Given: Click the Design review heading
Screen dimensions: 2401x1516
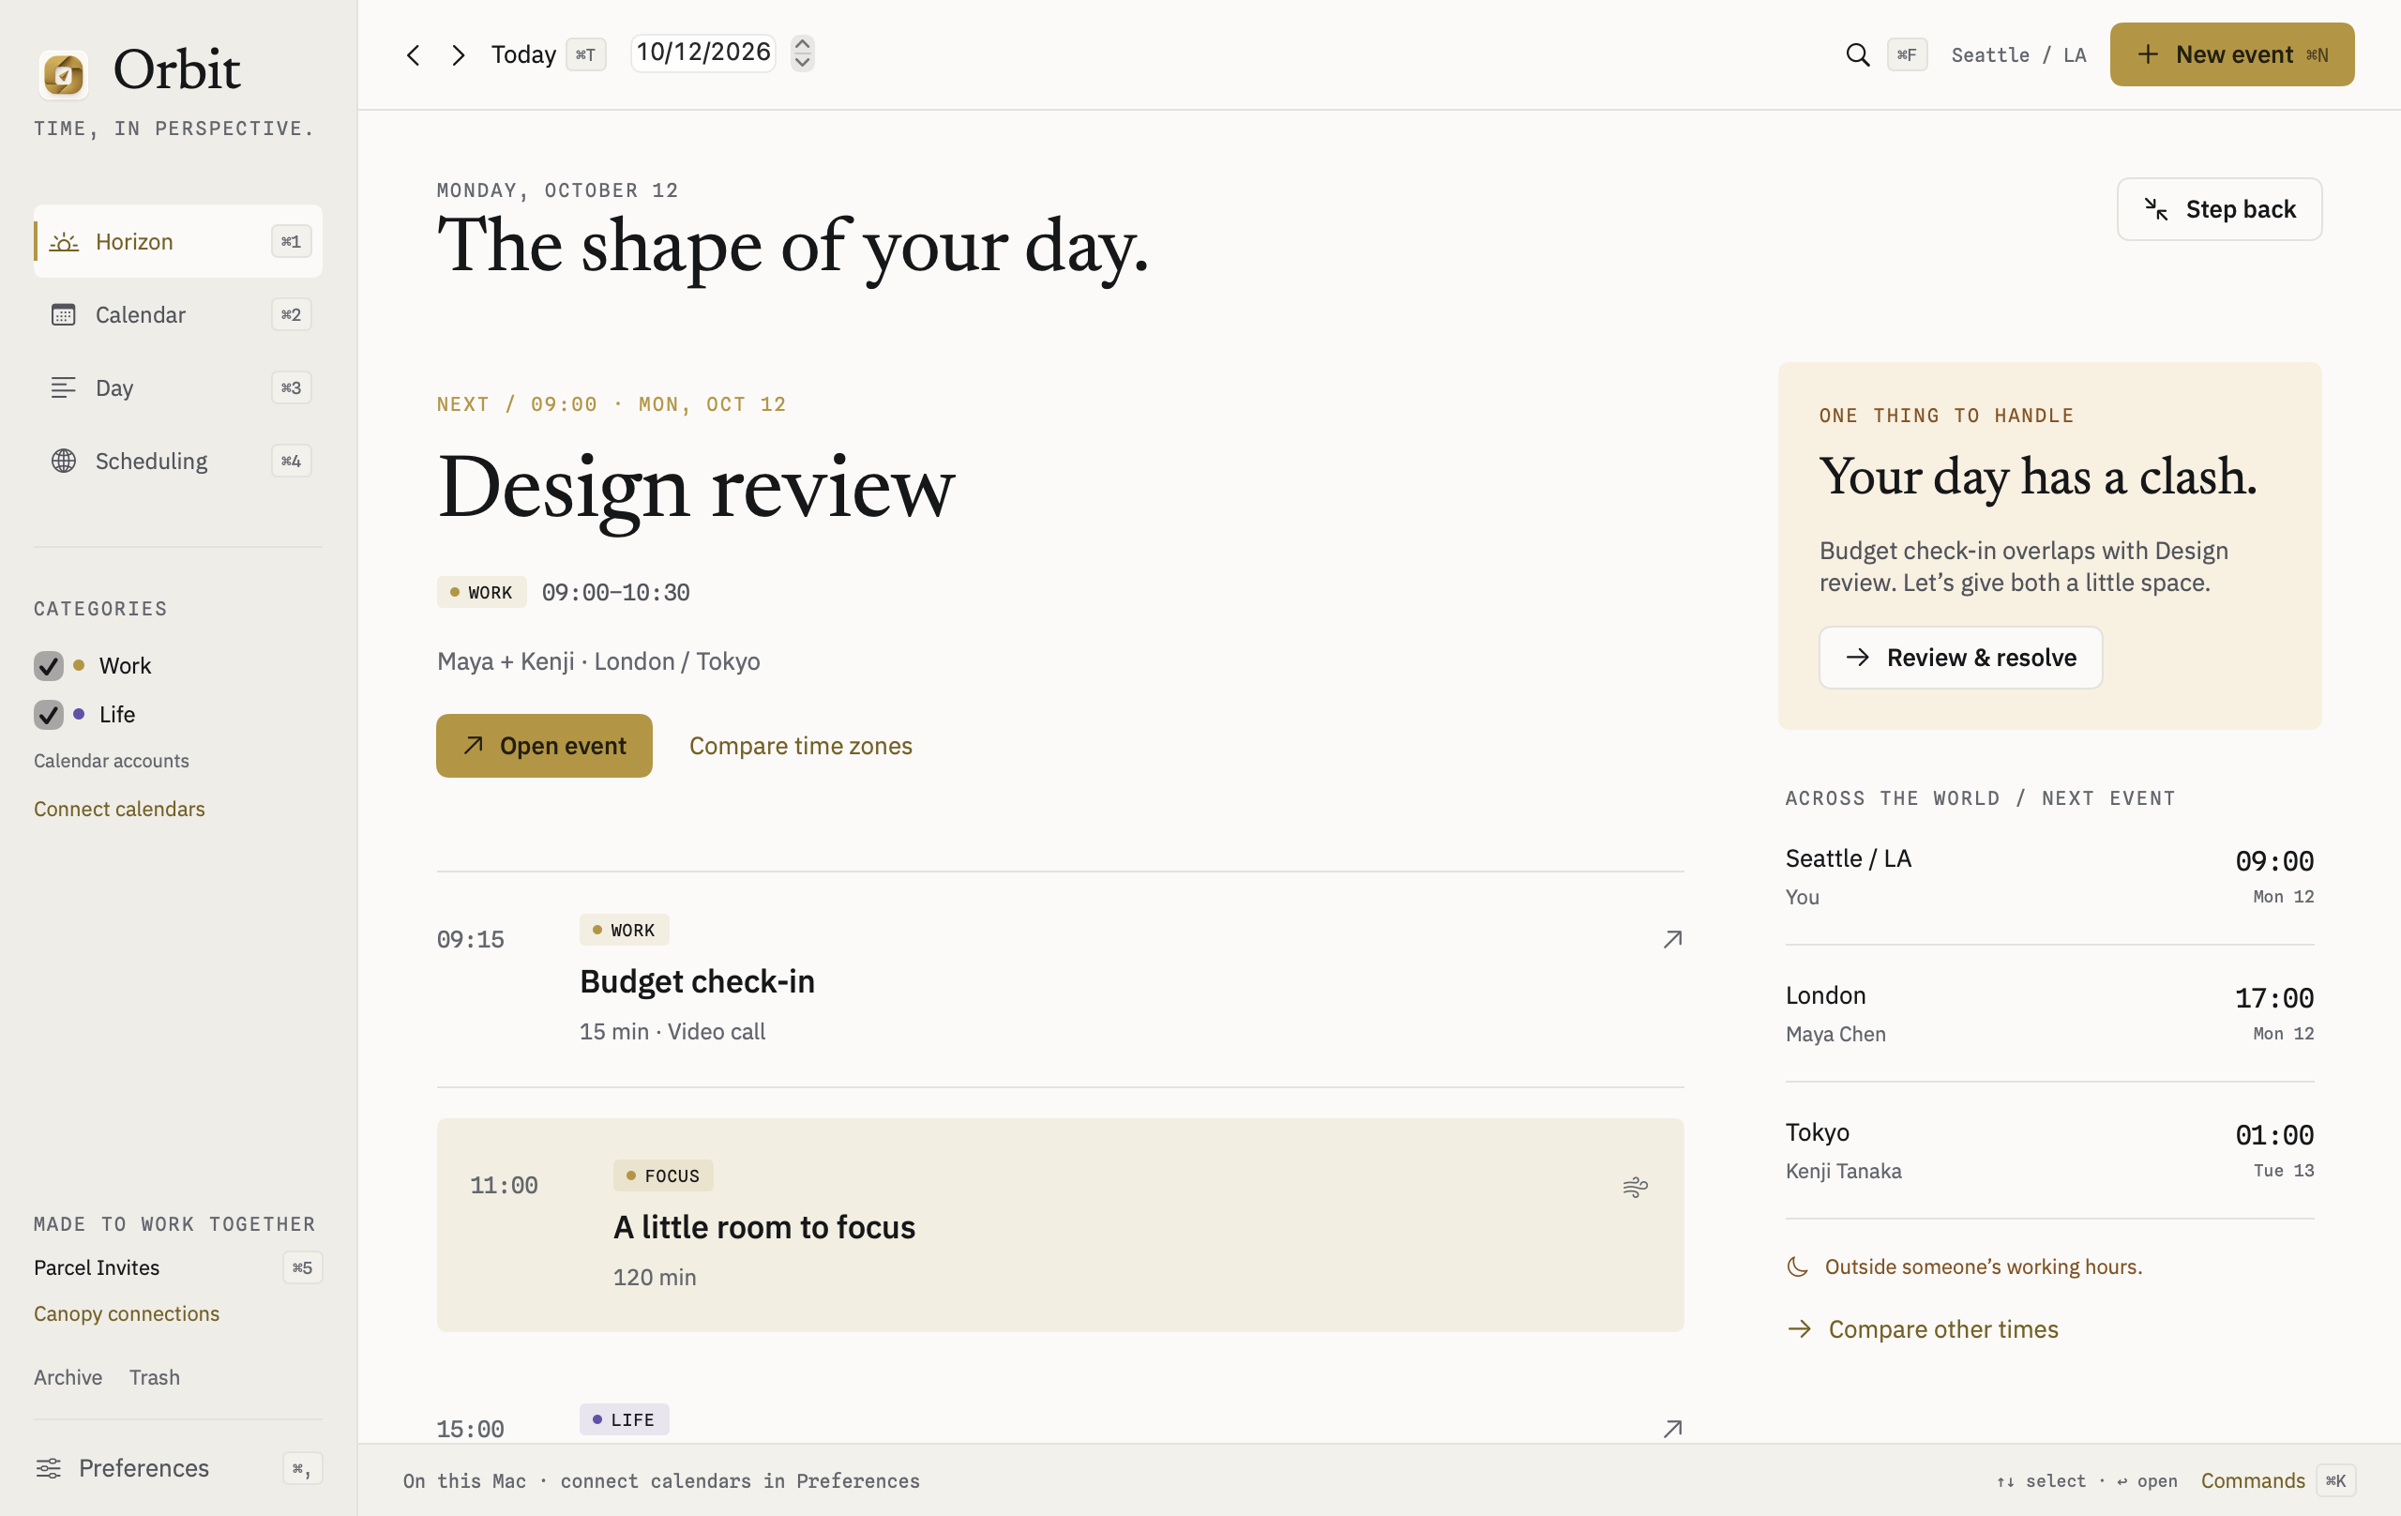Looking at the screenshot, I should pos(696,488).
